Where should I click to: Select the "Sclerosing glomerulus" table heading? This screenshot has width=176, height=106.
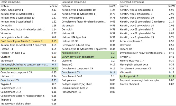click(74, 2)
